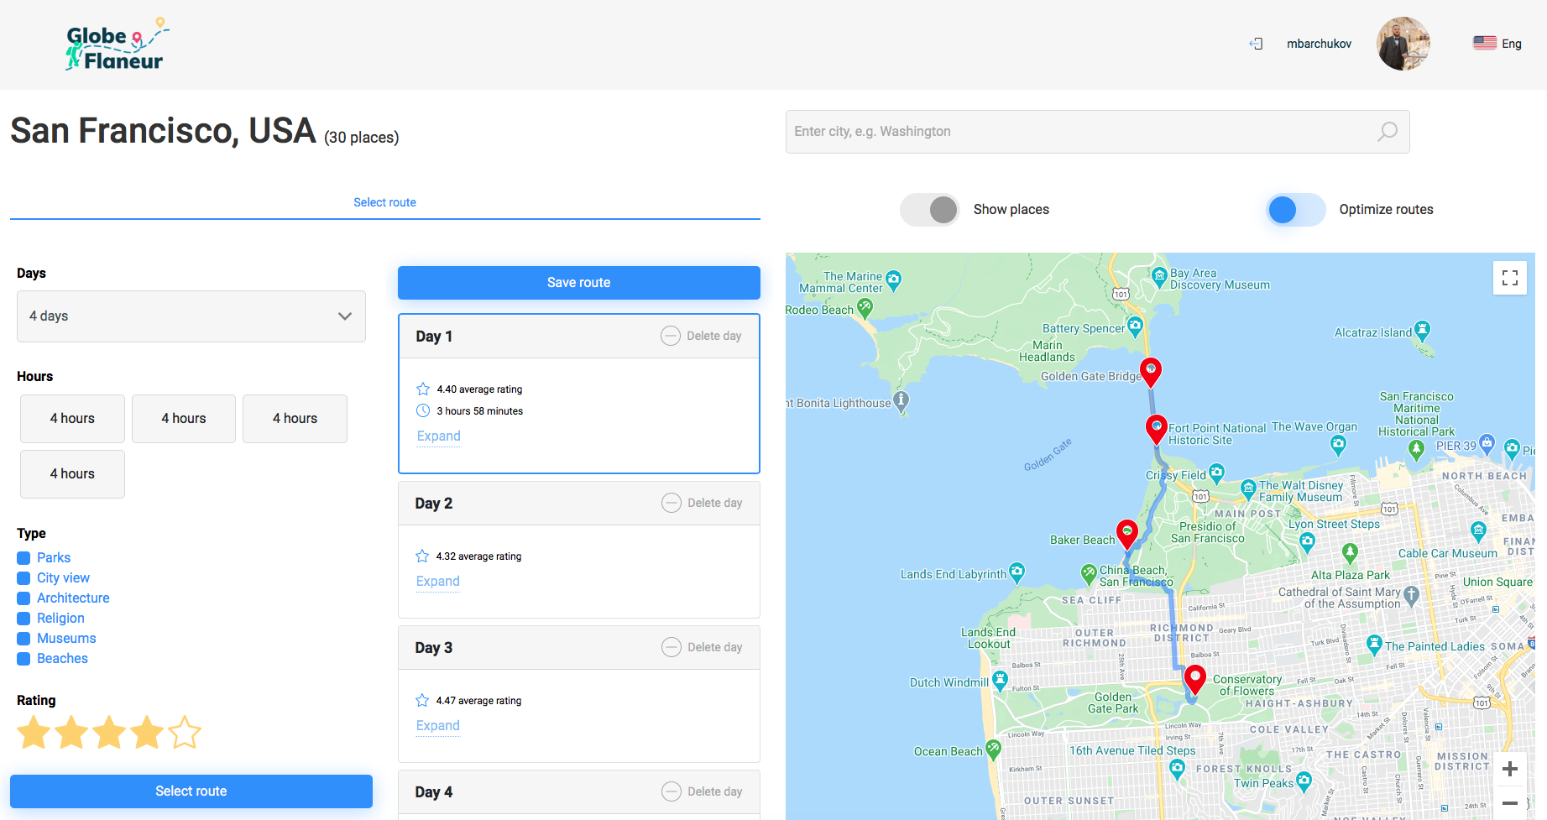
Task: Click the mbarchukov username
Action: coord(1319,44)
